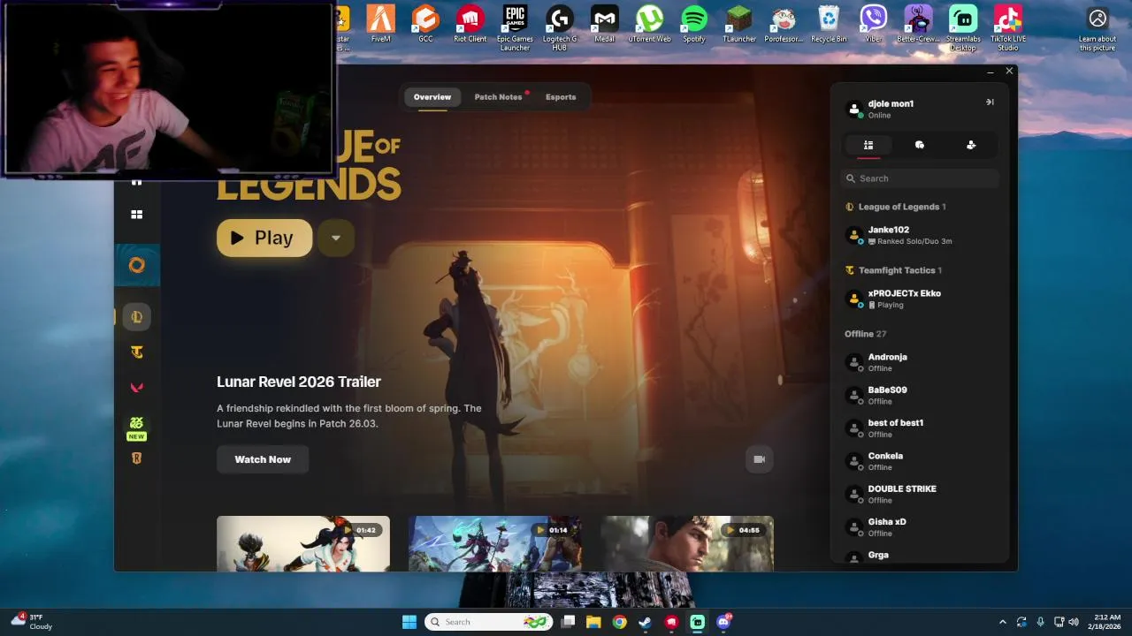
Task: Open the chat messages tab icon
Action: pyautogui.click(x=920, y=145)
